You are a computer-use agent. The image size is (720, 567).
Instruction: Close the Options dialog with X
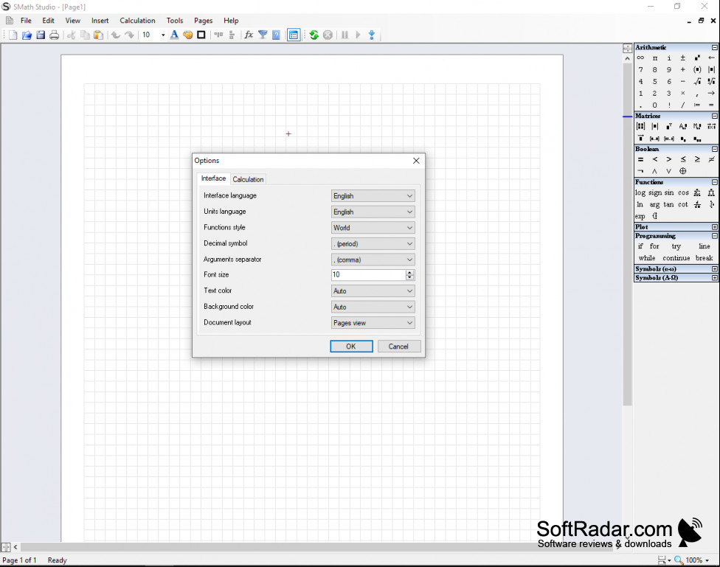[x=416, y=161]
